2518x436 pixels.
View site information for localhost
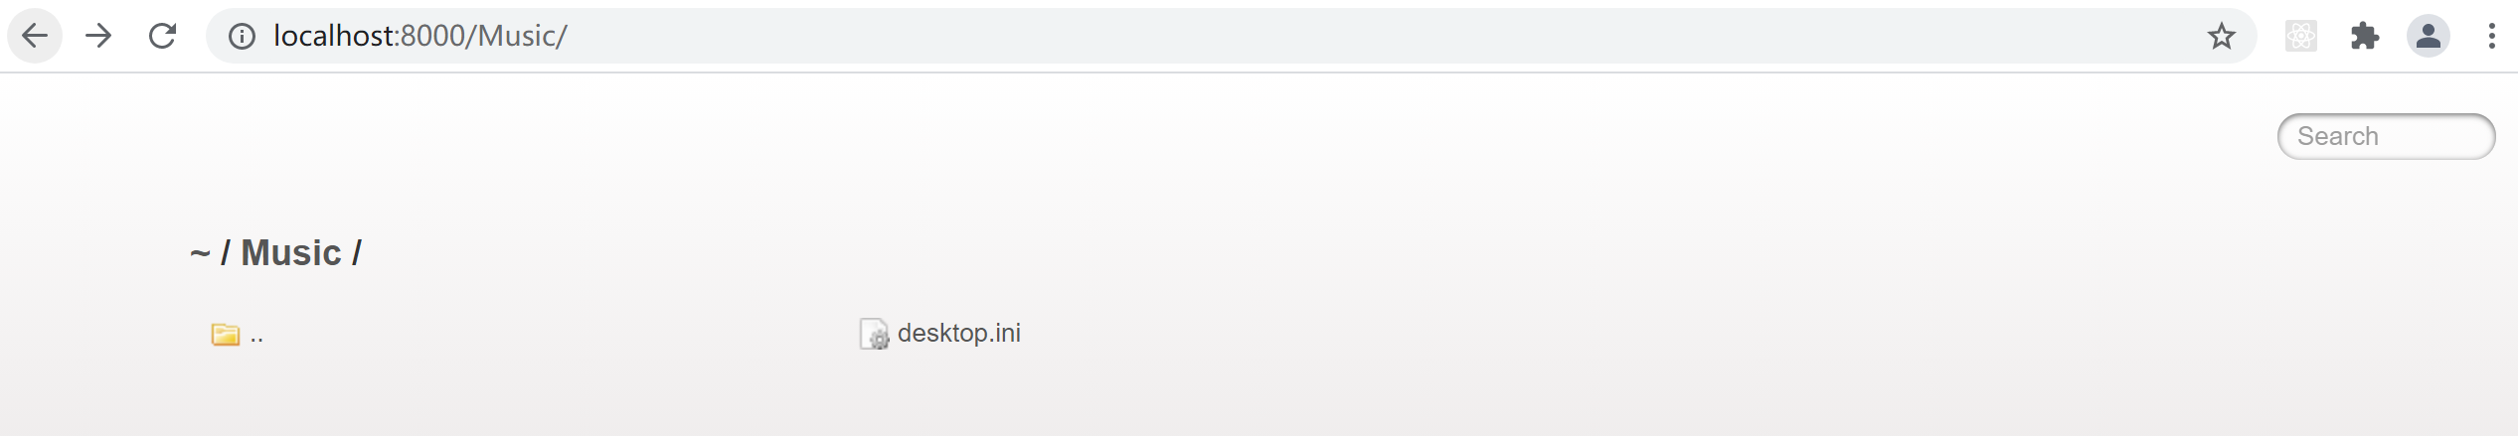pyautogui.click(x=242, y=37)
